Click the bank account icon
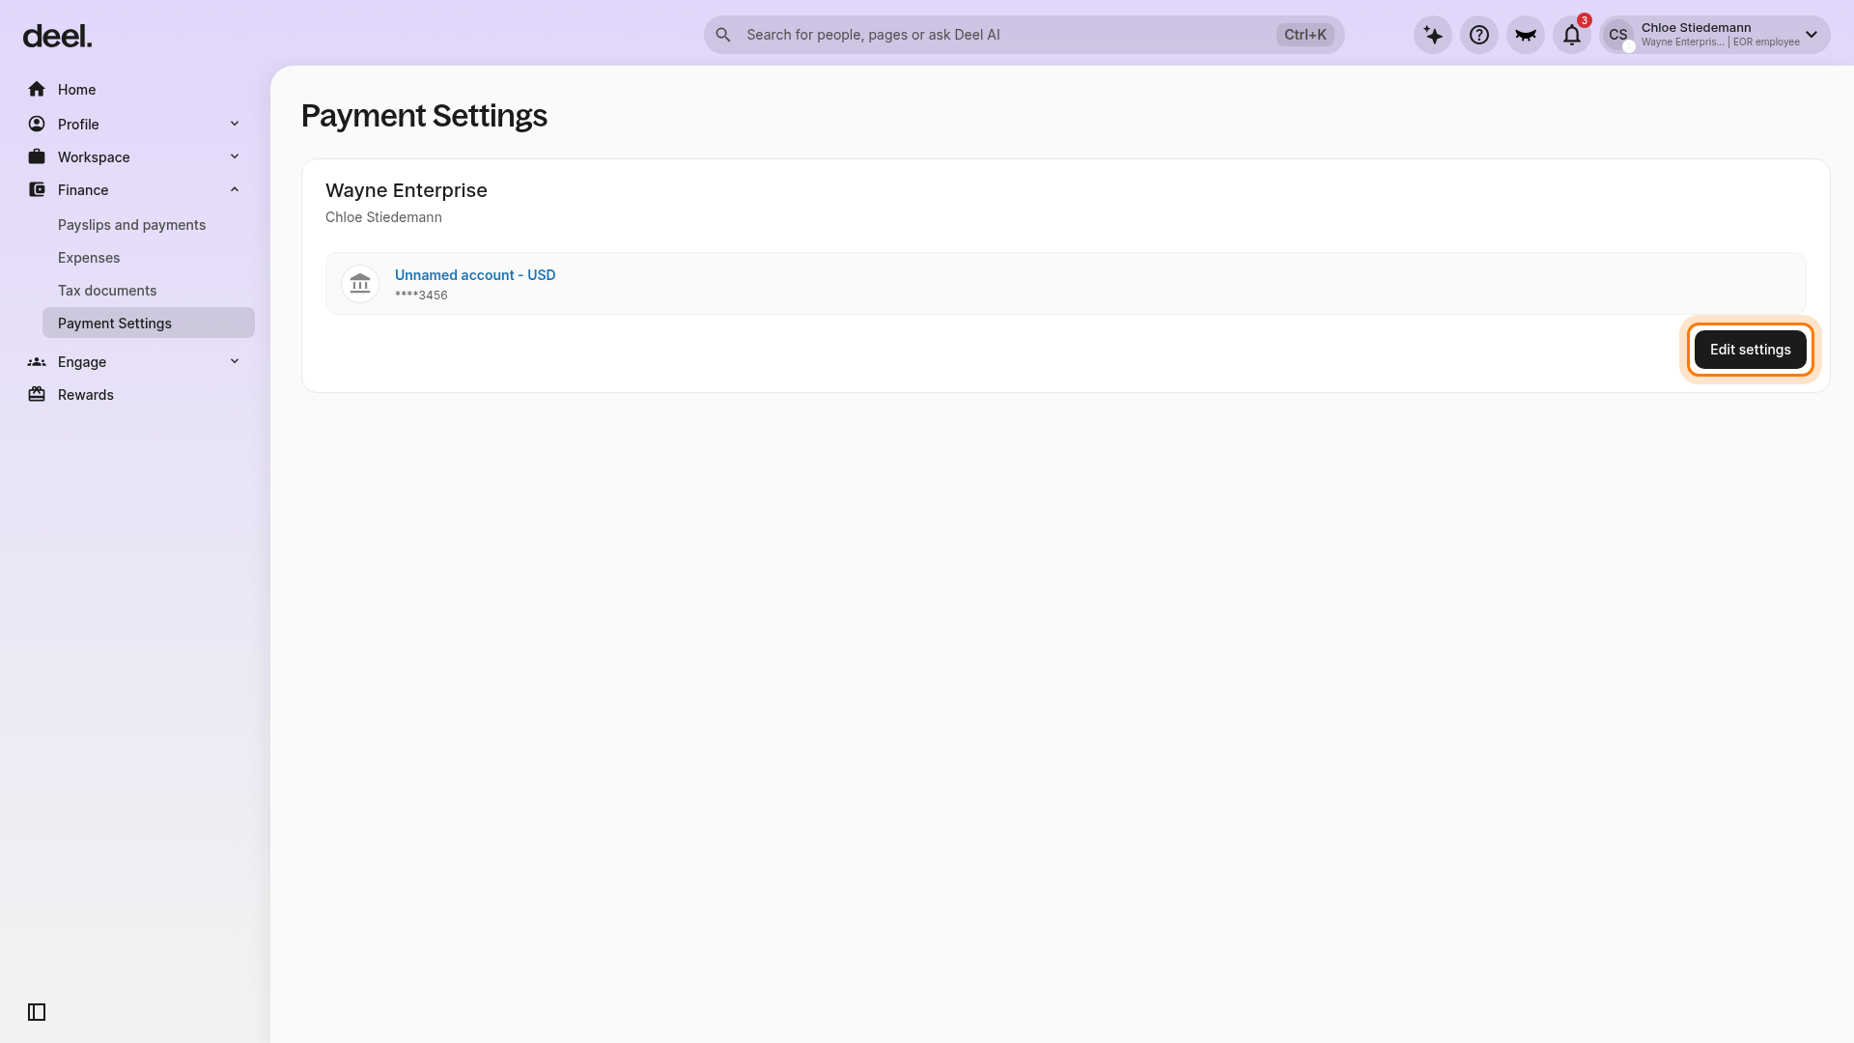The image size is (1854, 1043). click(x=360, y=284)
